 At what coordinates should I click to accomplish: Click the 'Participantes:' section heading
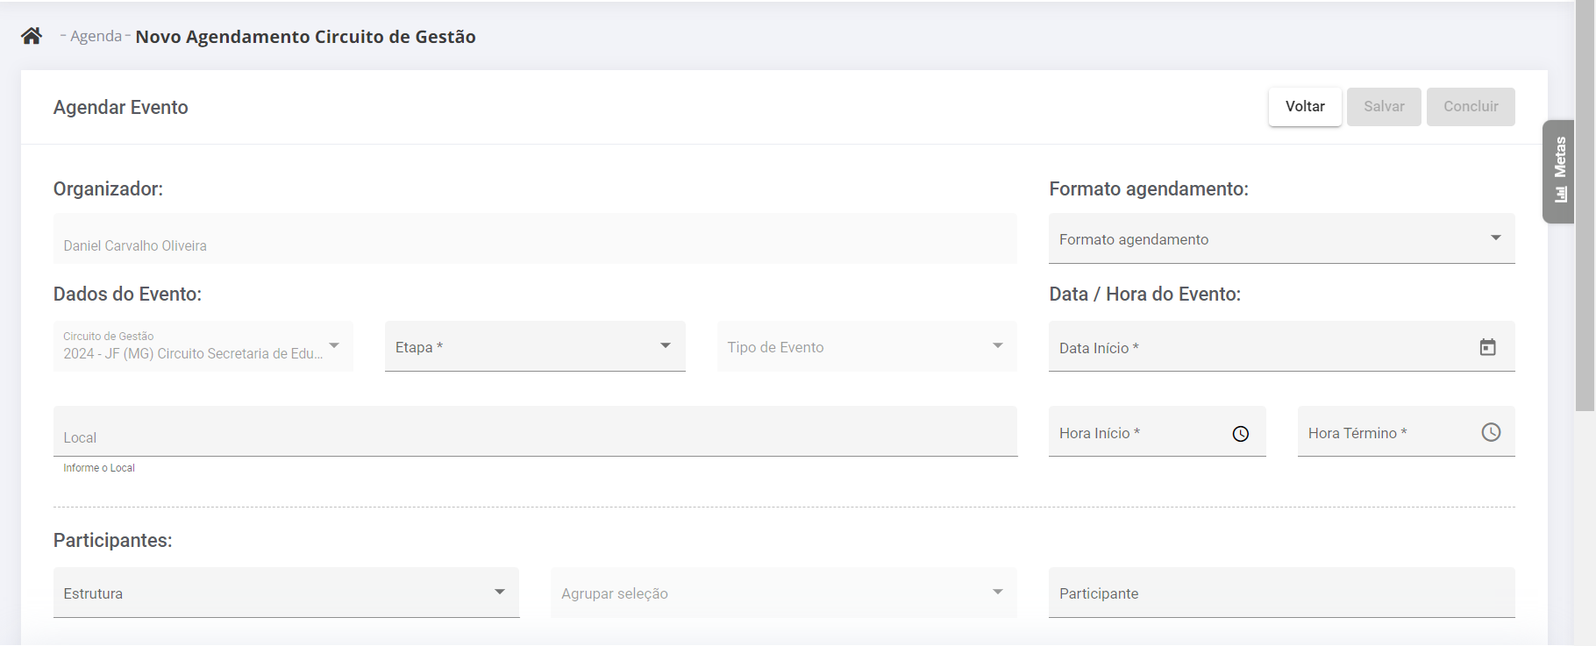tap(113, 540)
